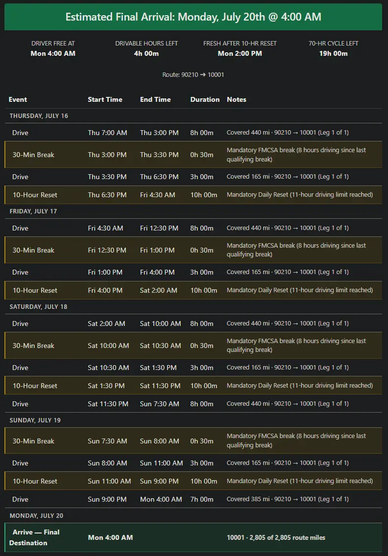Click the 'THURSDAY, JULY 16' day header
The image size is (388, 556).
click(39, 116)
